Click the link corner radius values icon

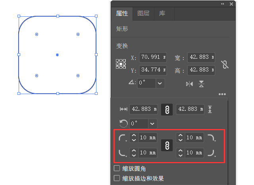click(167, 145)
